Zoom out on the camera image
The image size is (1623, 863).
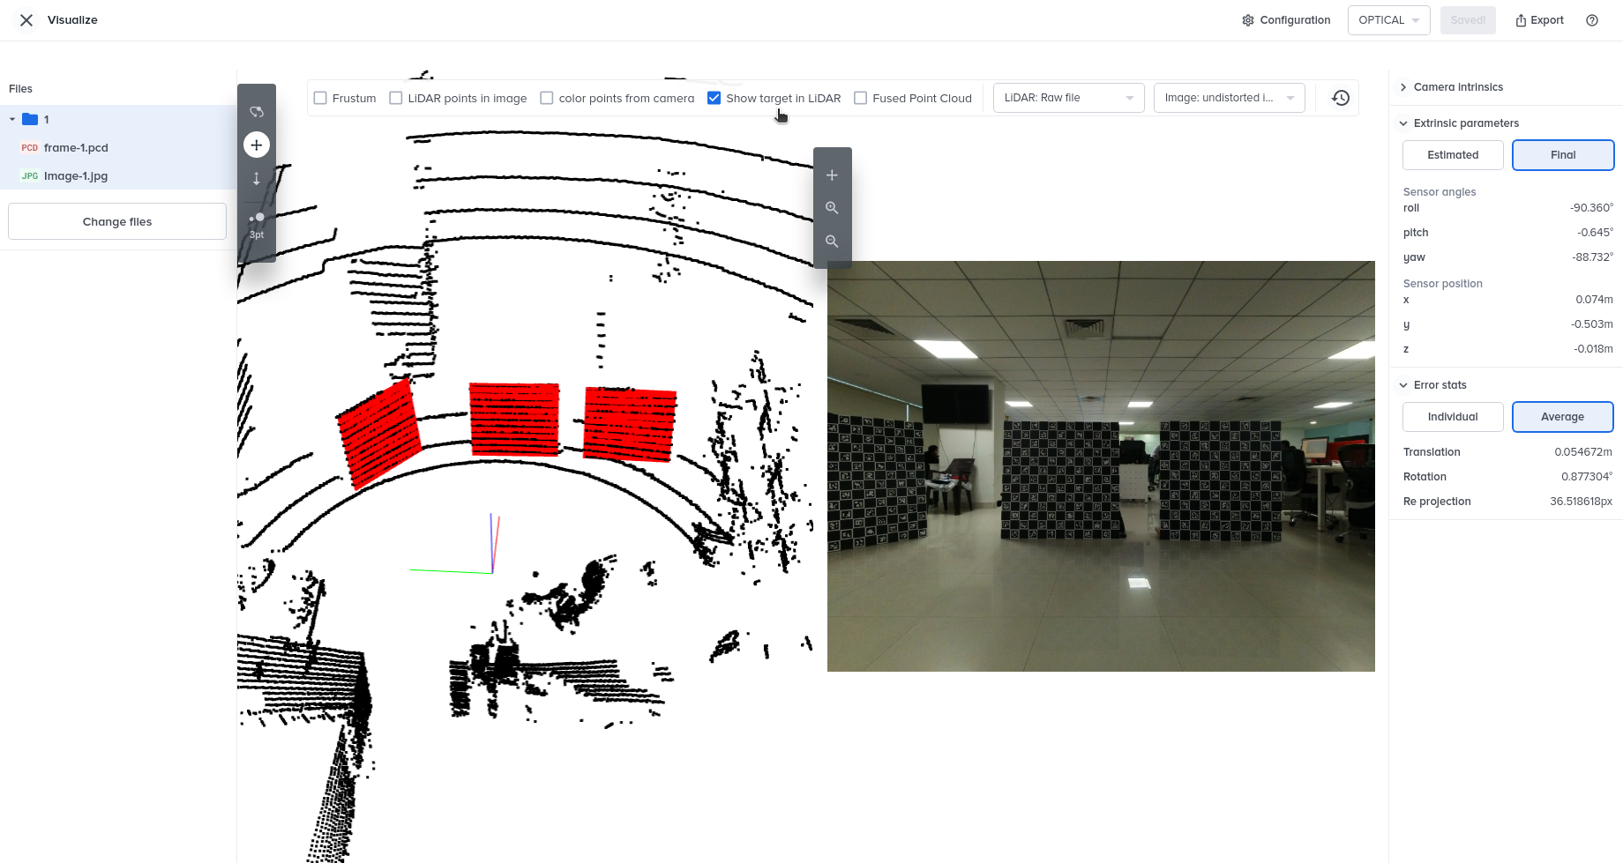click(x=832, y=242)
